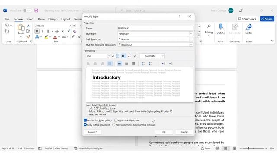Open the Style type dropdown
This screenshot has width=277, height=156.
point(191,34)
